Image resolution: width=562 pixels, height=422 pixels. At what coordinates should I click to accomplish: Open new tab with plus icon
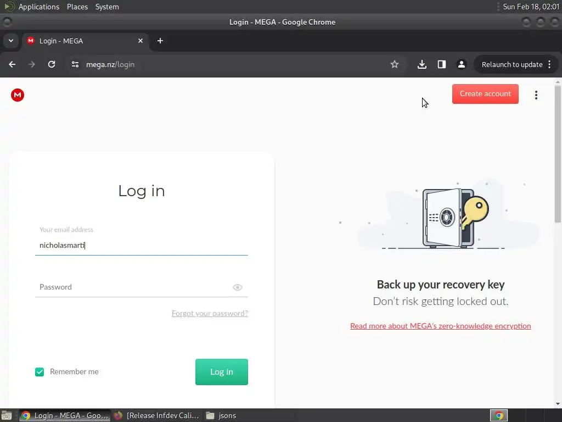(160, 41)
